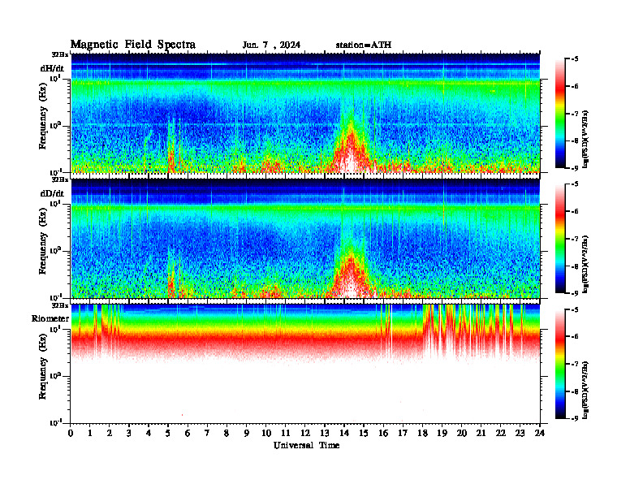Click hour "10" on the Universal Time axis
Viewport: 643px width, 497px height.
click(266, 434)
